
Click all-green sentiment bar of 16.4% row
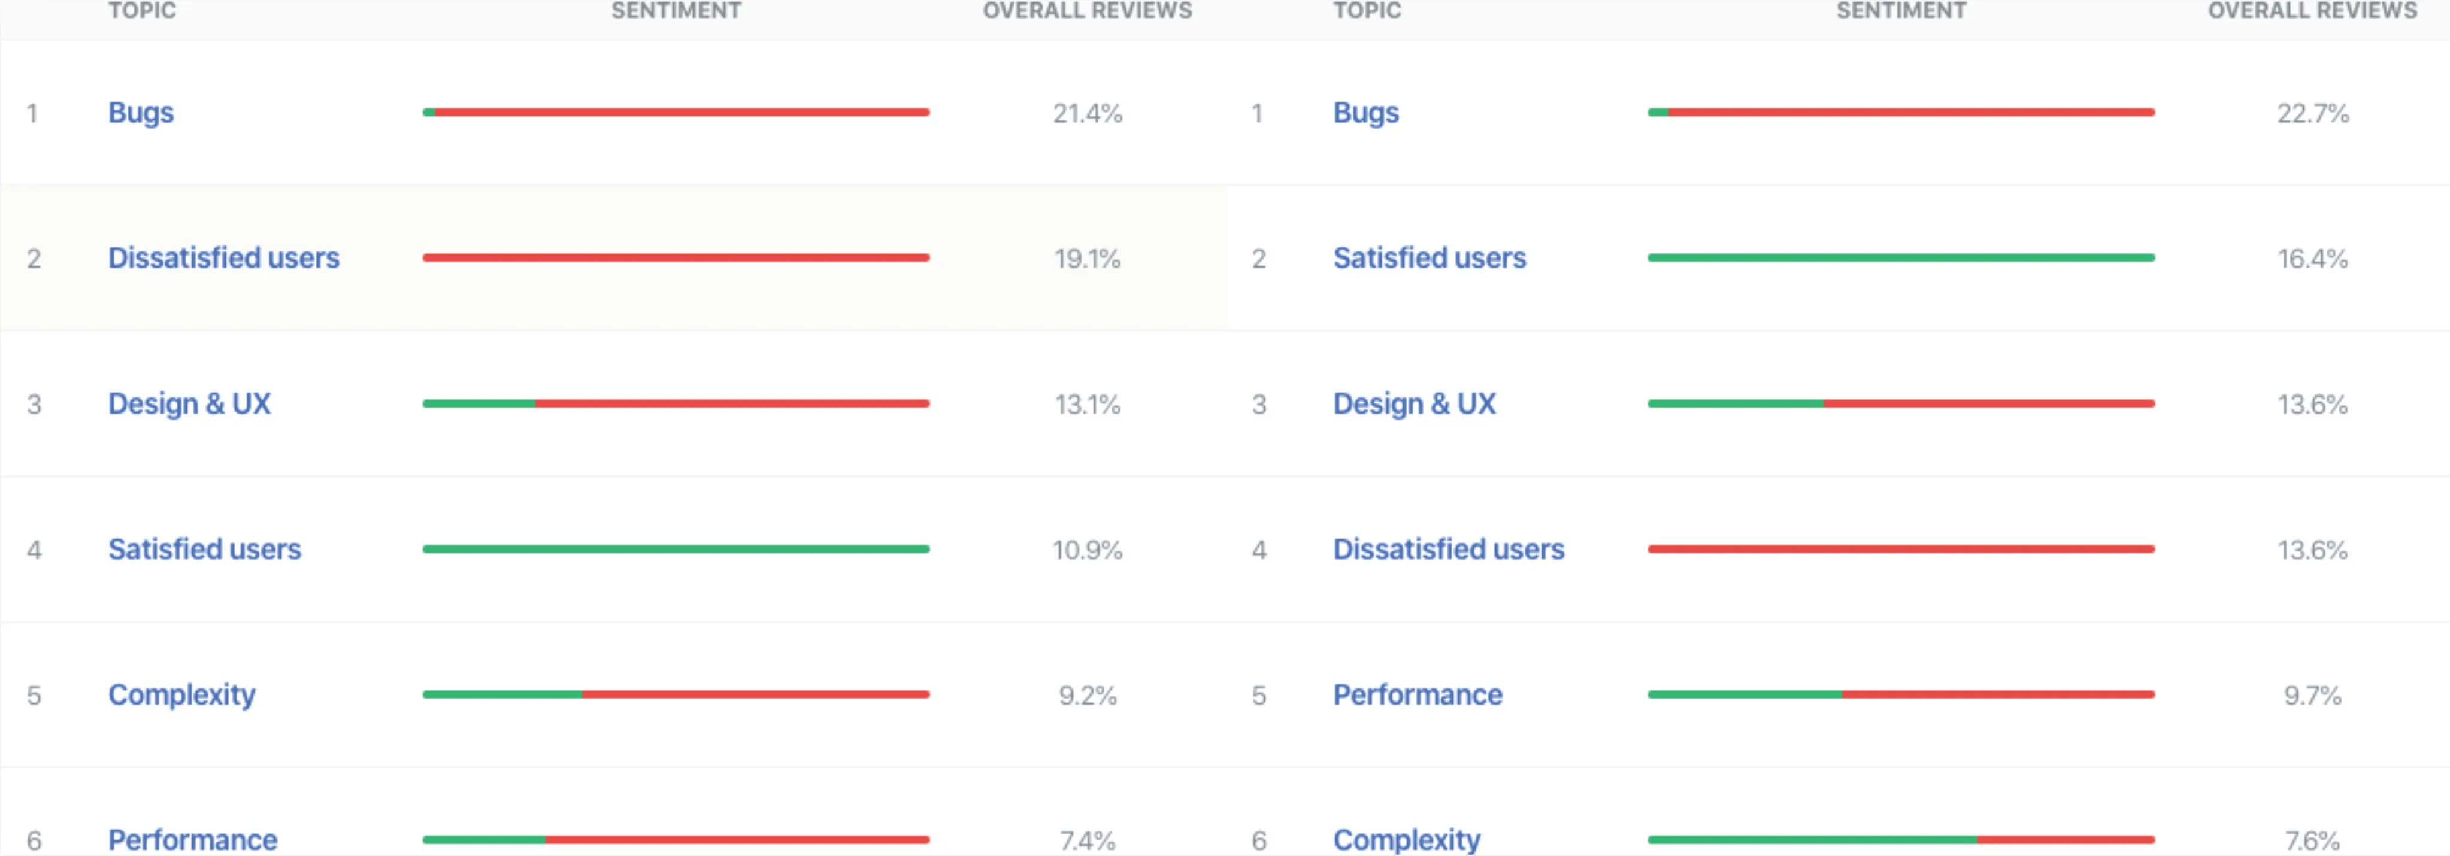click(x=1900, y=258)
